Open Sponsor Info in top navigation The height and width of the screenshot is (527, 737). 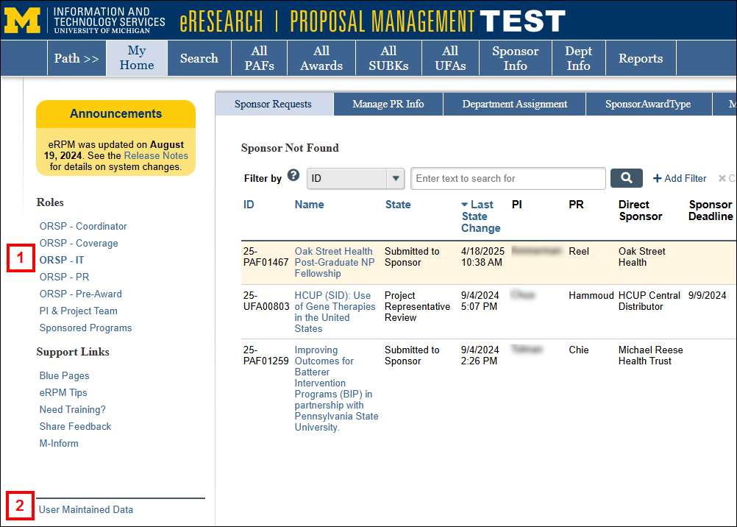click(x=515, y=58)
